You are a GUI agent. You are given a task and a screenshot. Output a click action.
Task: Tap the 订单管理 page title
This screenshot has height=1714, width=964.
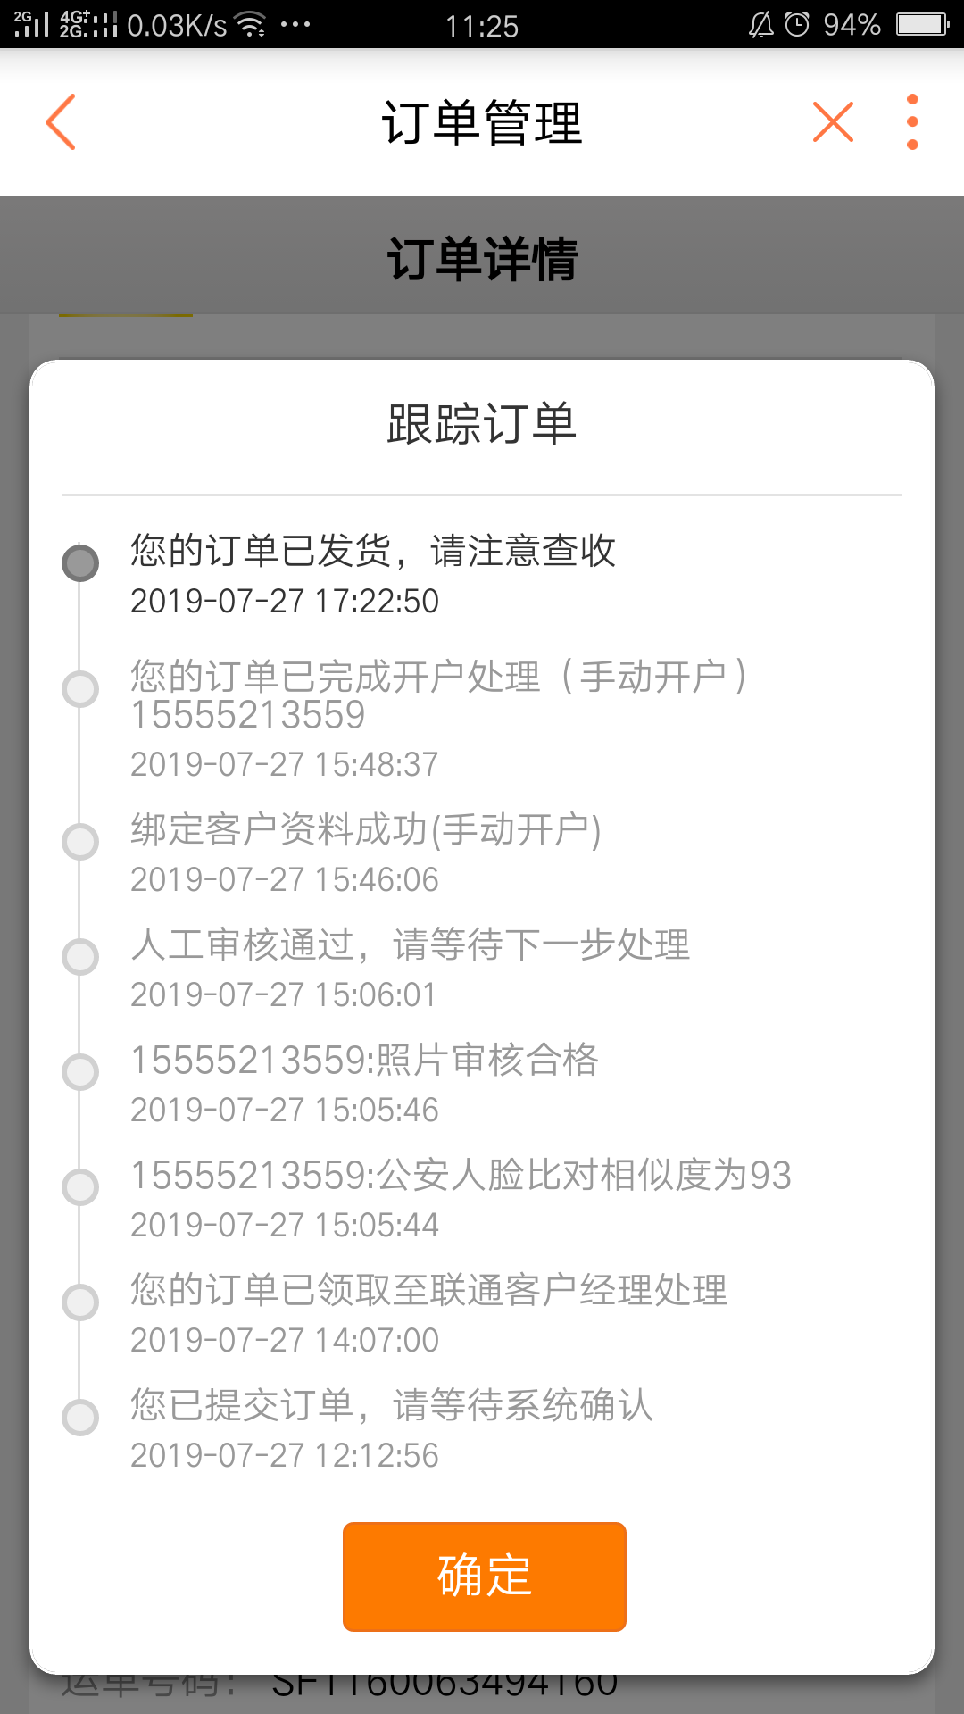click(482, 122)
